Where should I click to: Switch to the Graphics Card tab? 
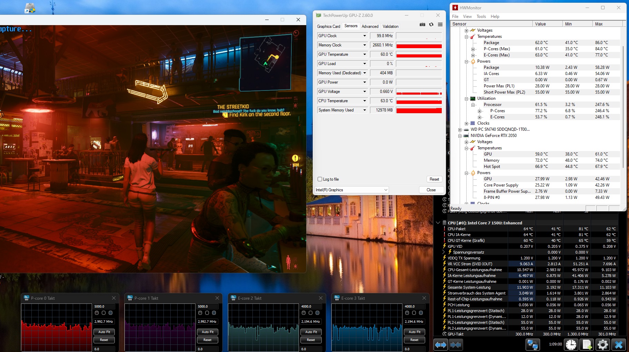(328, 26)
